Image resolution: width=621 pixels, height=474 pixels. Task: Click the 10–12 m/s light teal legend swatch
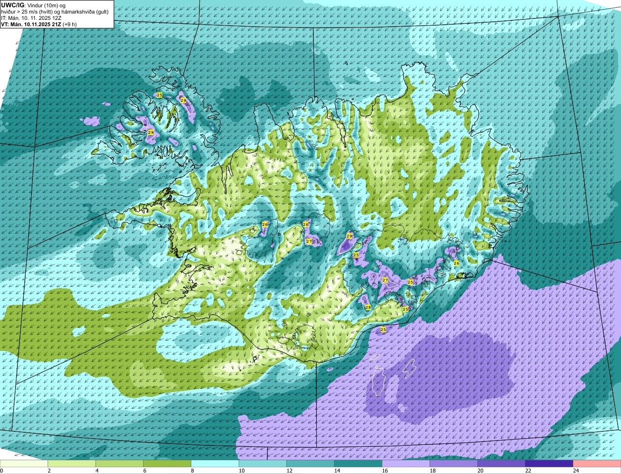click(263, 463)
